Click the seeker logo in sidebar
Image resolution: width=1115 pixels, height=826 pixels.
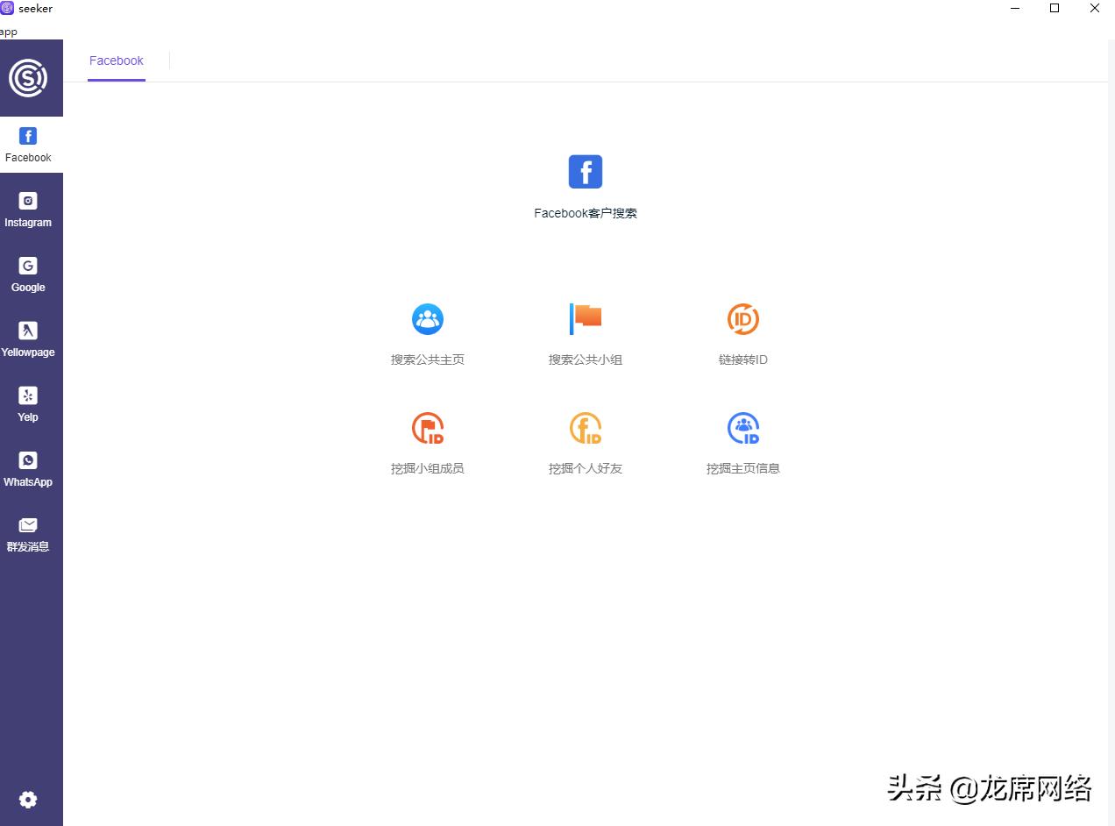[x=28, y=78]
